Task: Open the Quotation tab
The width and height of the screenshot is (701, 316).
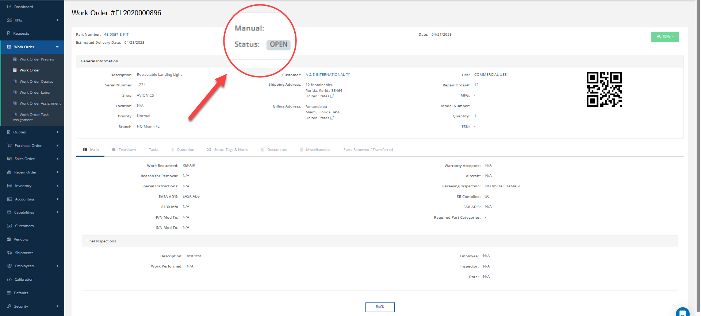Action: 183,150
